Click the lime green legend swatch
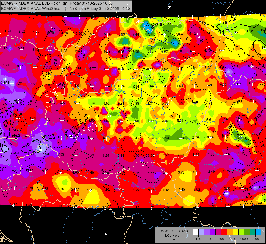The width and height of the screenshot is (266, 244). [x=241, y=232]
